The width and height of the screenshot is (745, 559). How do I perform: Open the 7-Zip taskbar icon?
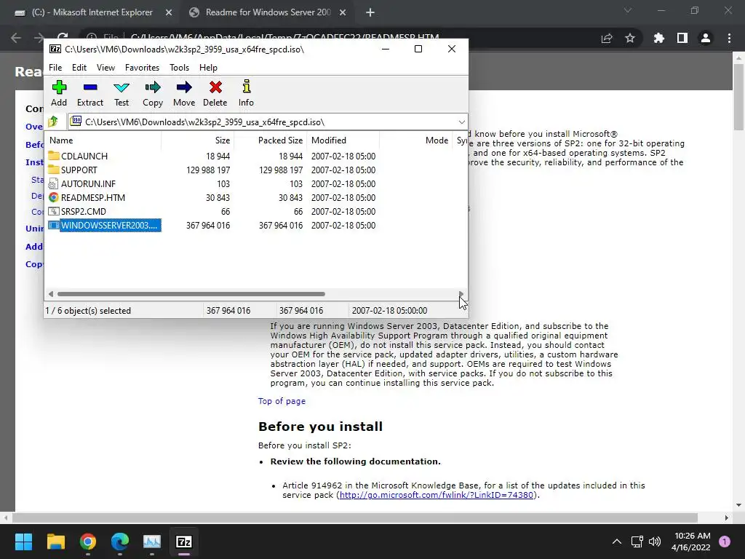tap(184, 542)
